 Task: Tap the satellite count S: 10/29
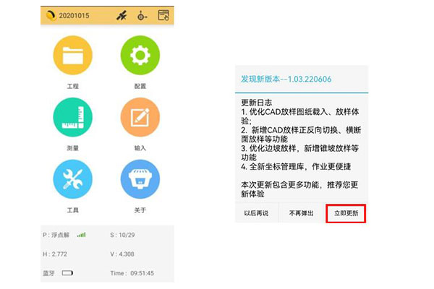(x=123, y=235)
